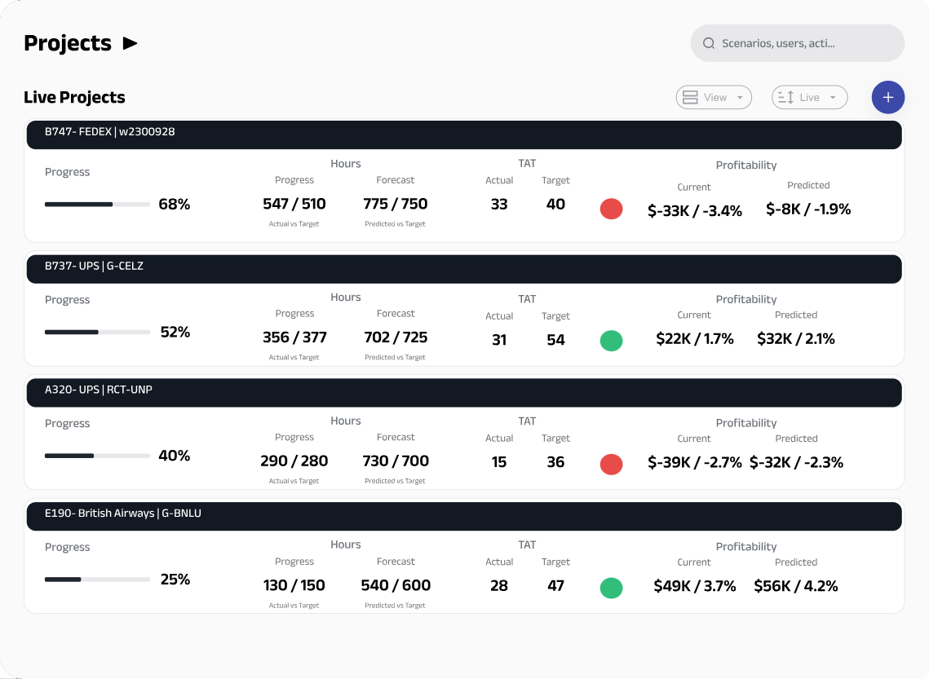Expand the Live filter dropdown arrow
Image resolution: width=929 pixels, height=679 pixels.
(x=833, y=98)
